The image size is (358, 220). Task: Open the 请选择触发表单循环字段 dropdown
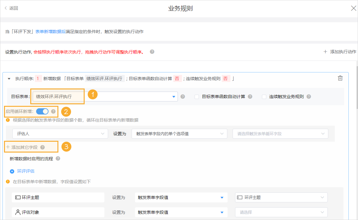coord(280,133)
